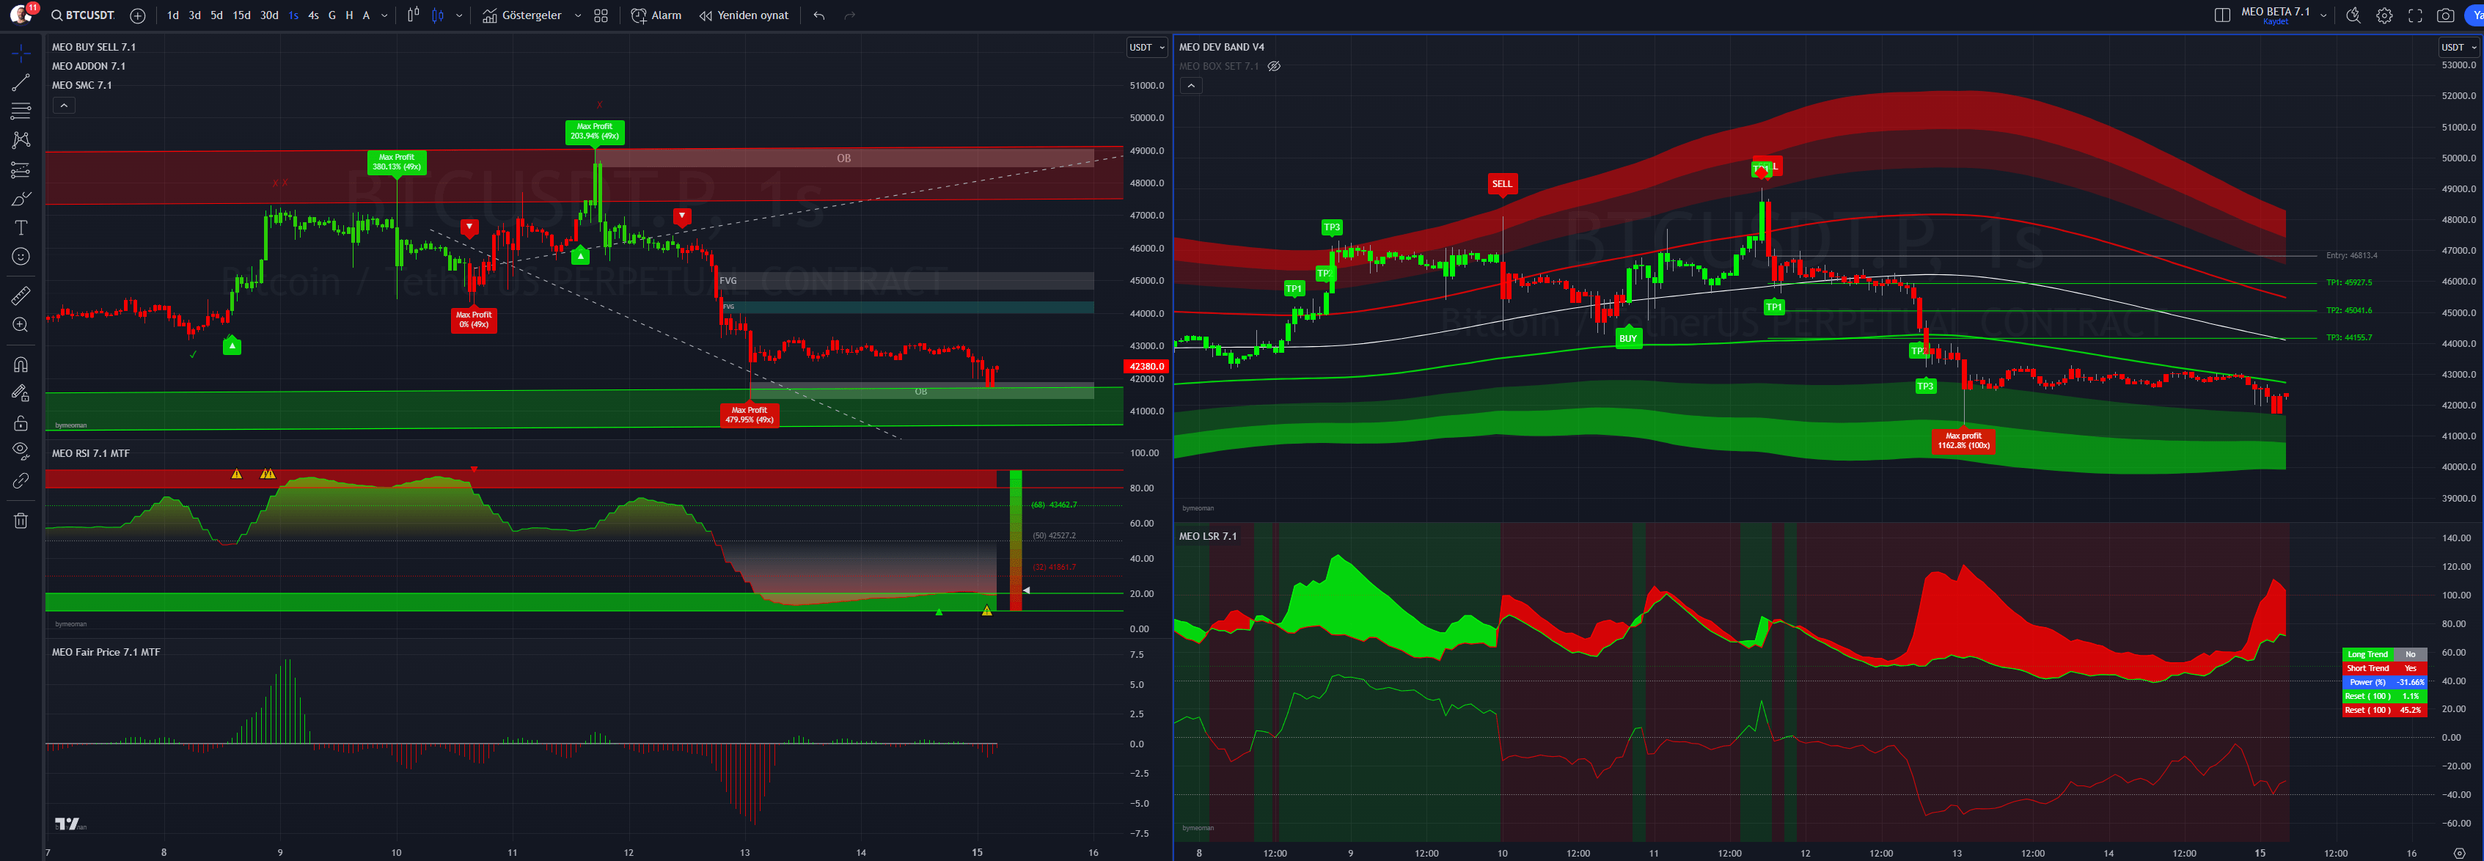
Task: Start Yeniden oynat bar replay
Action: (744, 15)
